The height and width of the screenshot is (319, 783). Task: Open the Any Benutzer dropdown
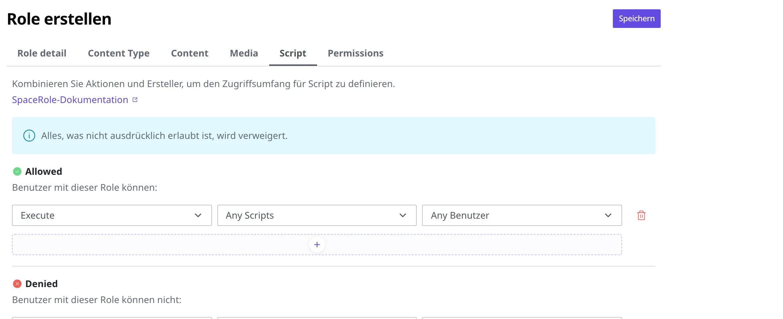point(522,215)
